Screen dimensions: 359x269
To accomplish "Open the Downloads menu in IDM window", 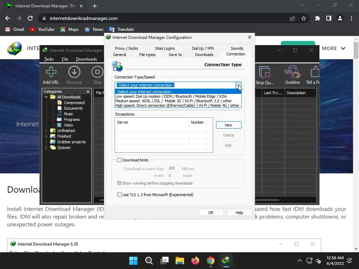I will click(86, 59).
